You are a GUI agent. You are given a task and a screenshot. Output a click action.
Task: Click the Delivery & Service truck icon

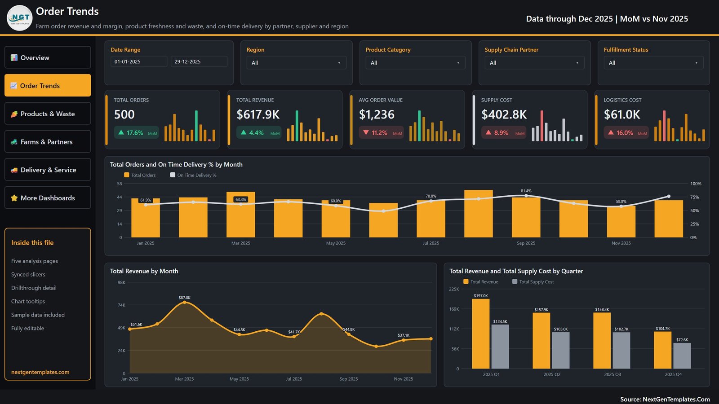coord(14,170)
